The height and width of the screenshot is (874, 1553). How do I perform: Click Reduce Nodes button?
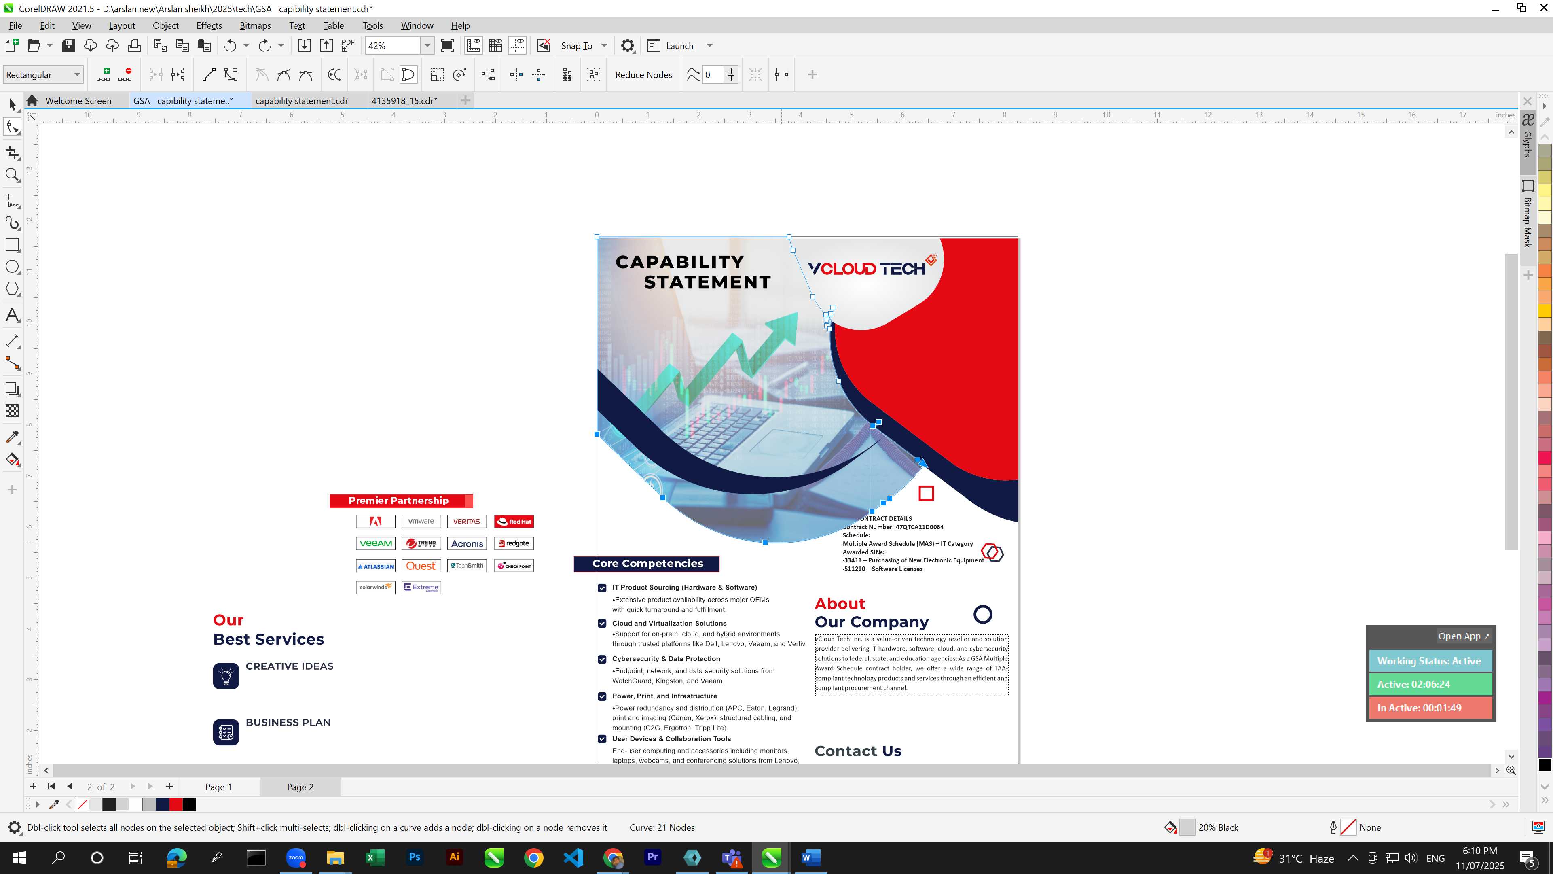tap(643, 75)
